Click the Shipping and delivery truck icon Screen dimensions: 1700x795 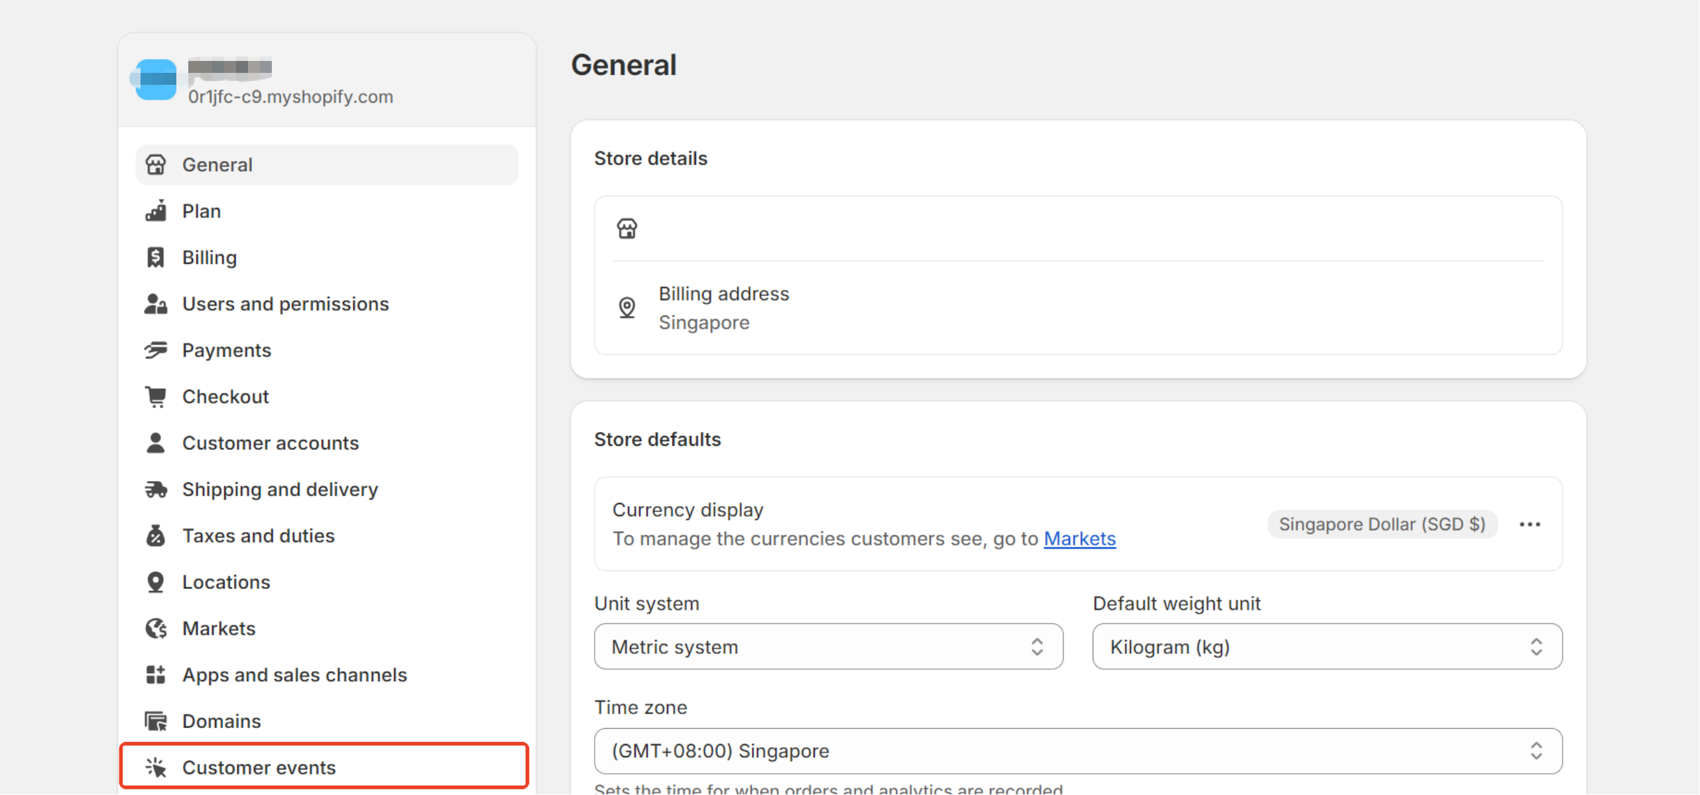pos(156,488)
